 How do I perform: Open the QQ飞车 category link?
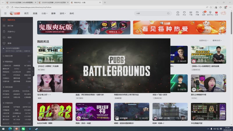click(28, 113)
